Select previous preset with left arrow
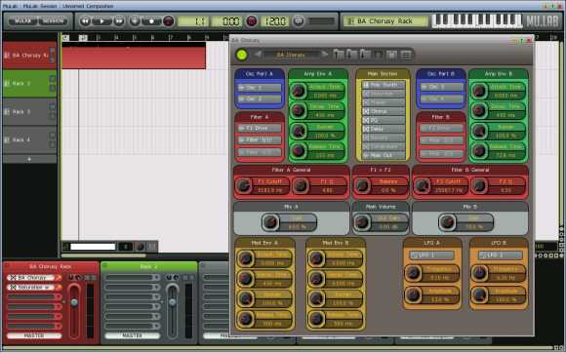 (x=258, y=55)
